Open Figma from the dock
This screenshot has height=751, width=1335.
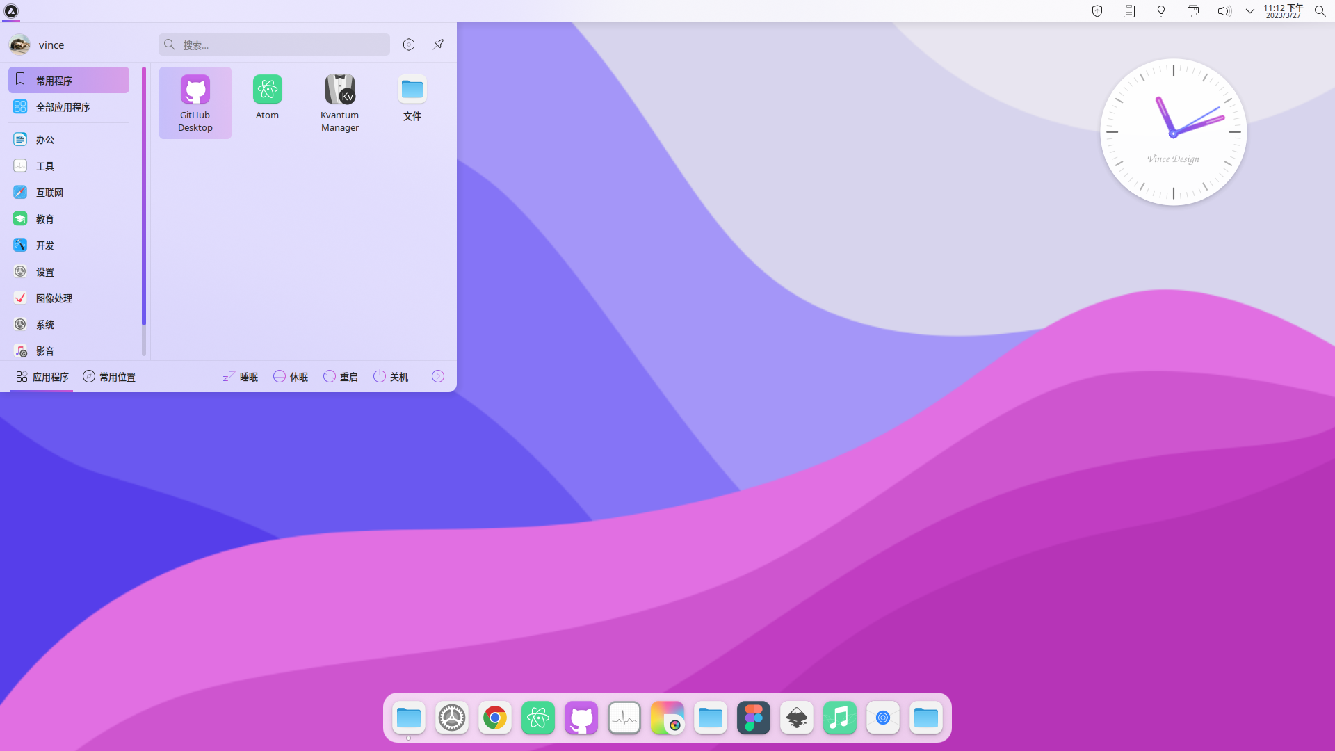pyautogui.click(x=754, y=718)
